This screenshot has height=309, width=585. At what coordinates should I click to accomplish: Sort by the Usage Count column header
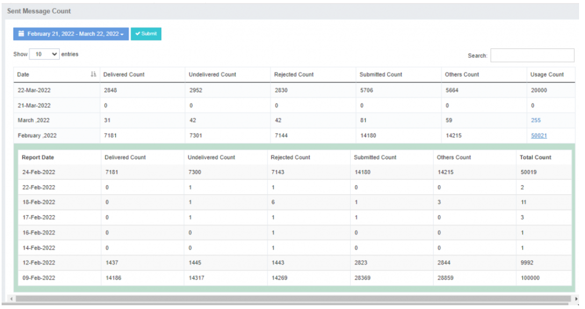tap(547, 75)
